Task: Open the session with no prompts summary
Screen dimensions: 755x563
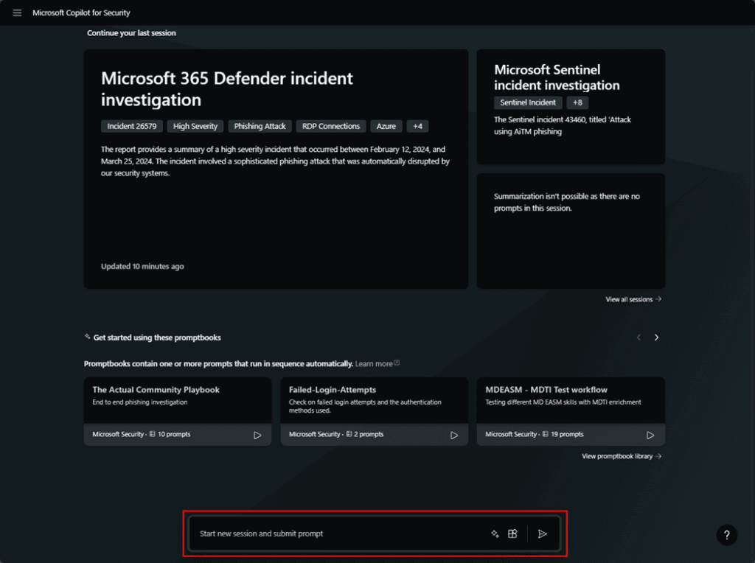Action: click(571, 231)
